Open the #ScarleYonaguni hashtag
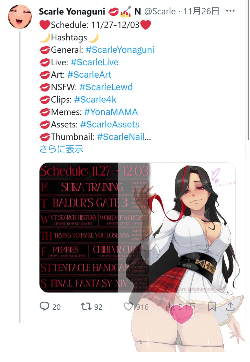The image size is (250, 362). [x=120, y=50]
